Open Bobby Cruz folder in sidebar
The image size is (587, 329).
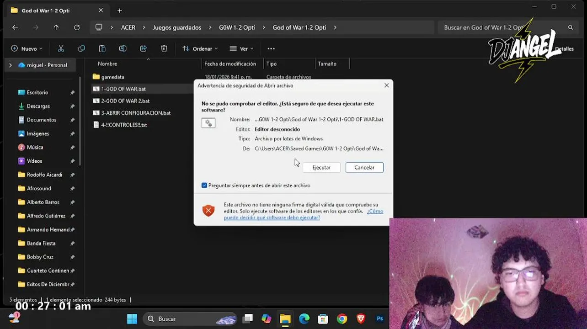40,257
